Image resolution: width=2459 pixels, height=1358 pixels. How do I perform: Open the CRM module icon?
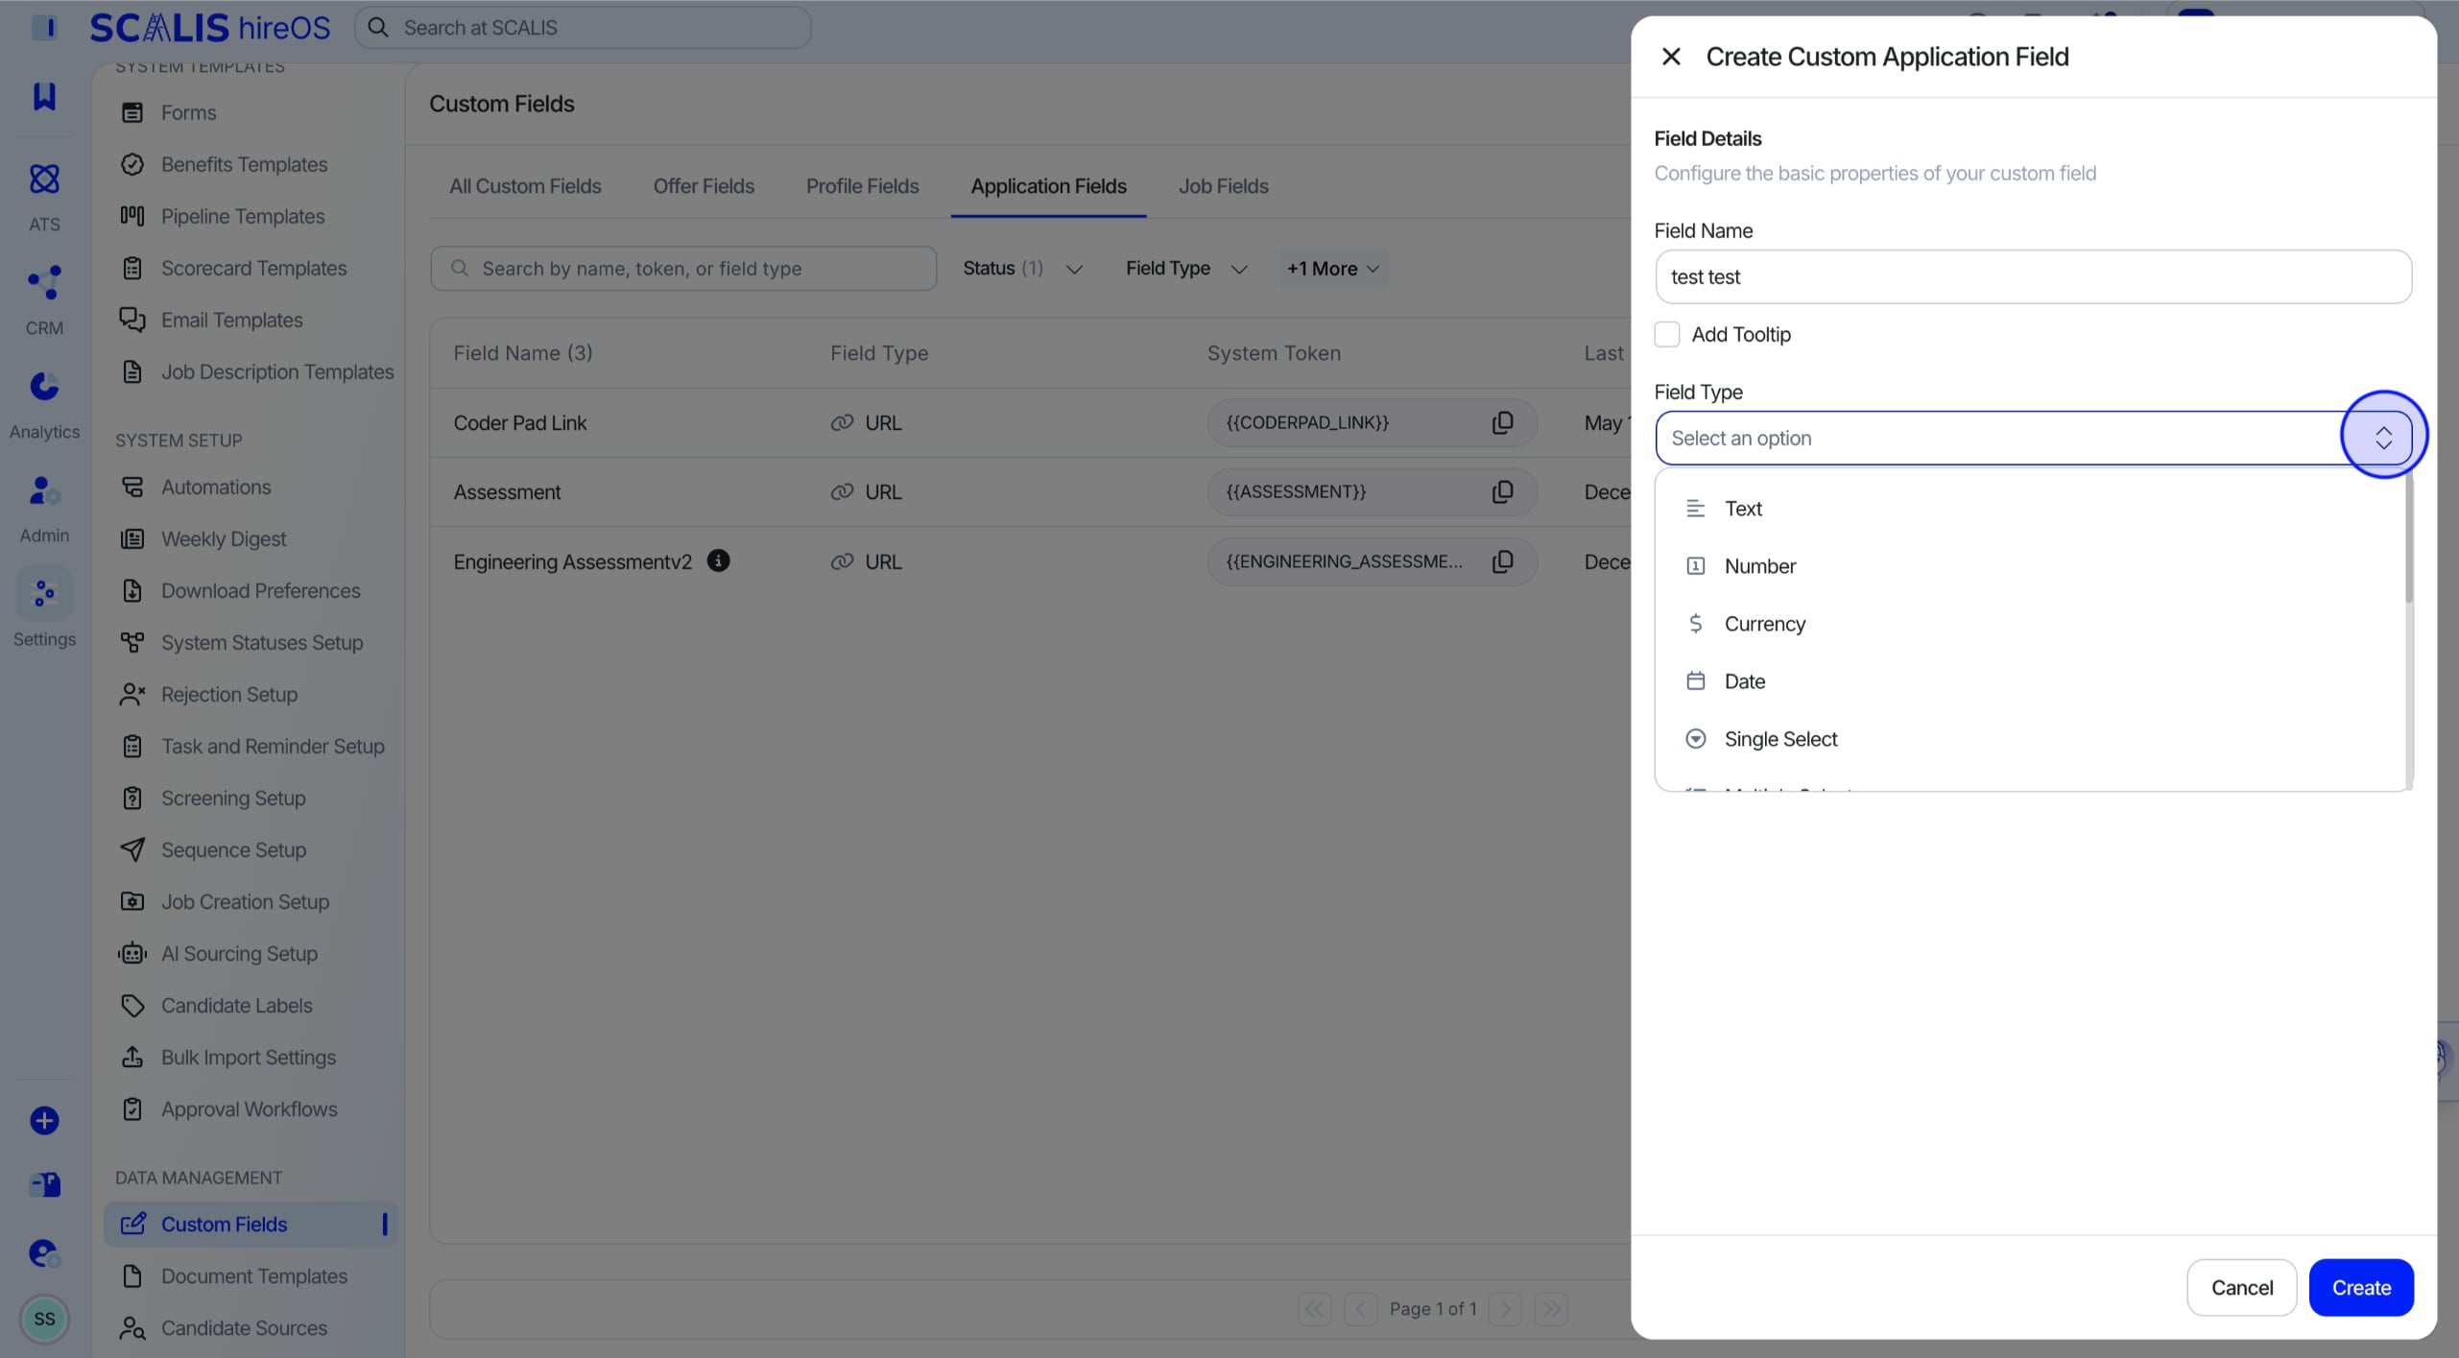click(44, 282)
